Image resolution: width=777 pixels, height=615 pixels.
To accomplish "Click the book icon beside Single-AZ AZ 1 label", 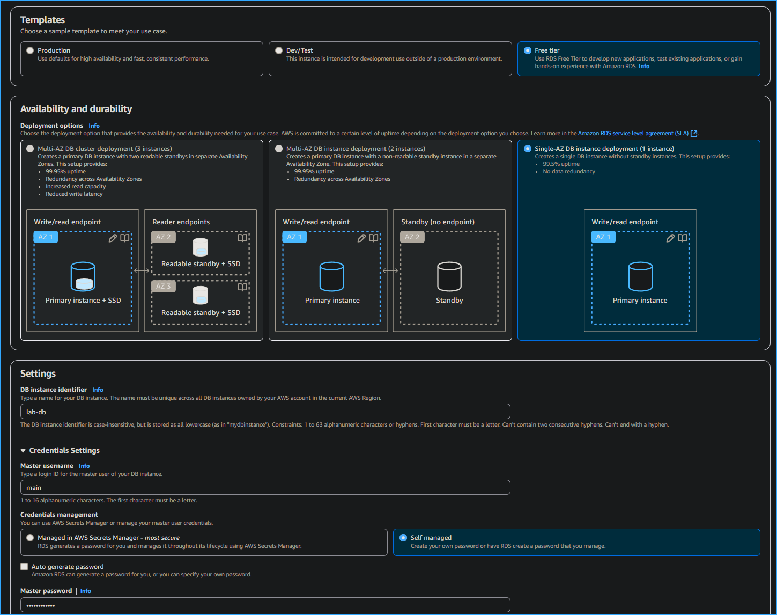I will click(682, 238).
